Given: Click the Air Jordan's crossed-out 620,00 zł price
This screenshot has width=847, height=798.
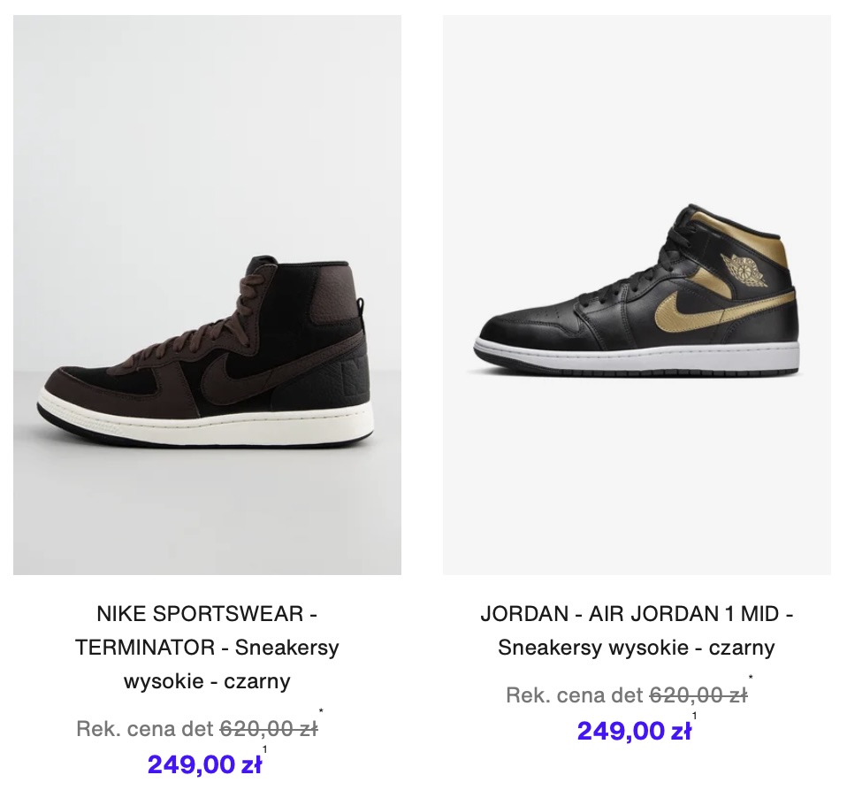Looking at the screenshot, I should [x=698, y=695].
